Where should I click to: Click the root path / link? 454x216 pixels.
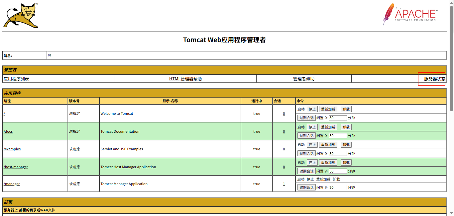pos(4,113)
